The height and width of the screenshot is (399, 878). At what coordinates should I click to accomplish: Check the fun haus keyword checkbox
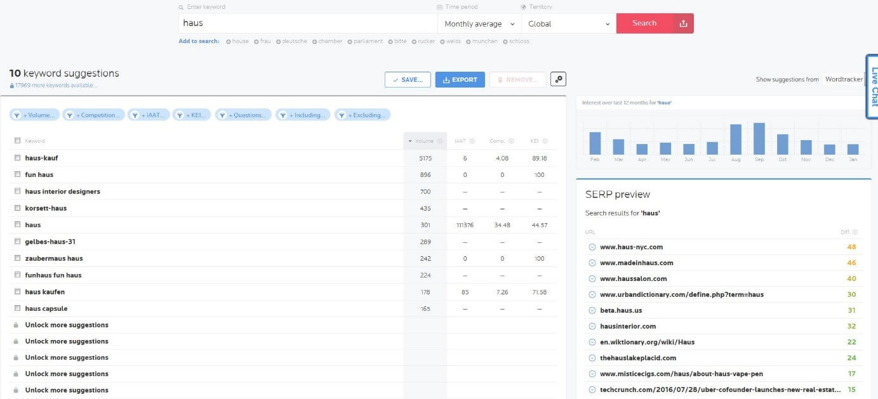[x=17, y=174]
